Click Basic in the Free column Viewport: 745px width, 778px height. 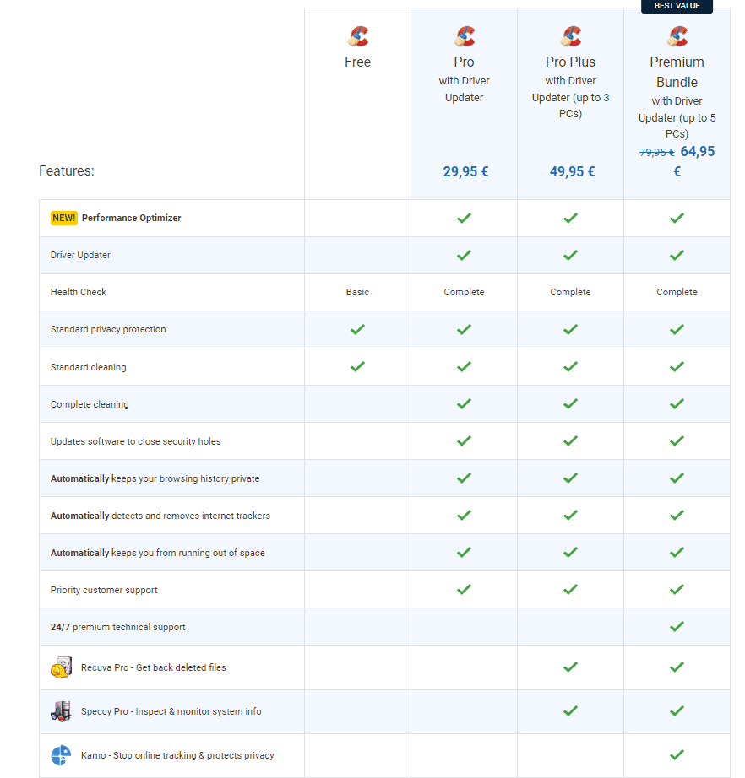pos(357,292)
